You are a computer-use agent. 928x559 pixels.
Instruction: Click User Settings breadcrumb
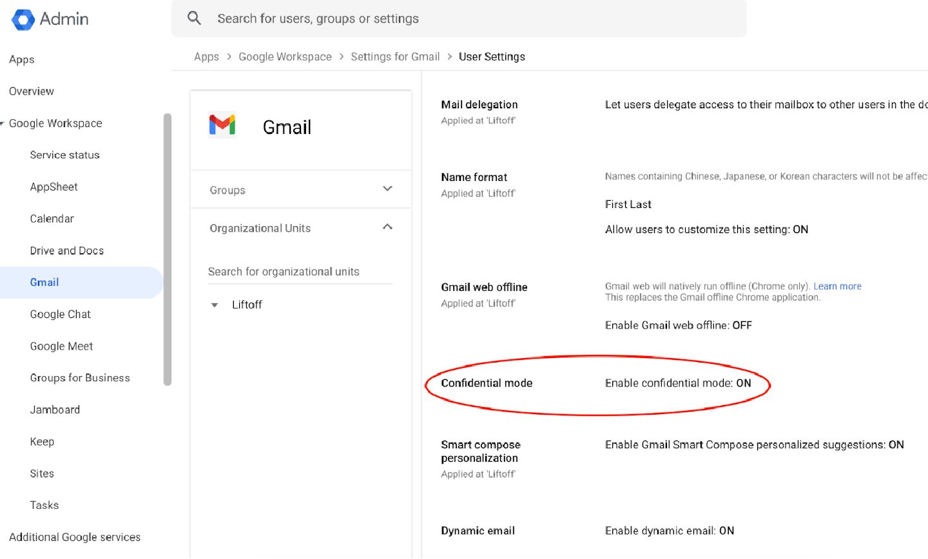coord(492,57)
